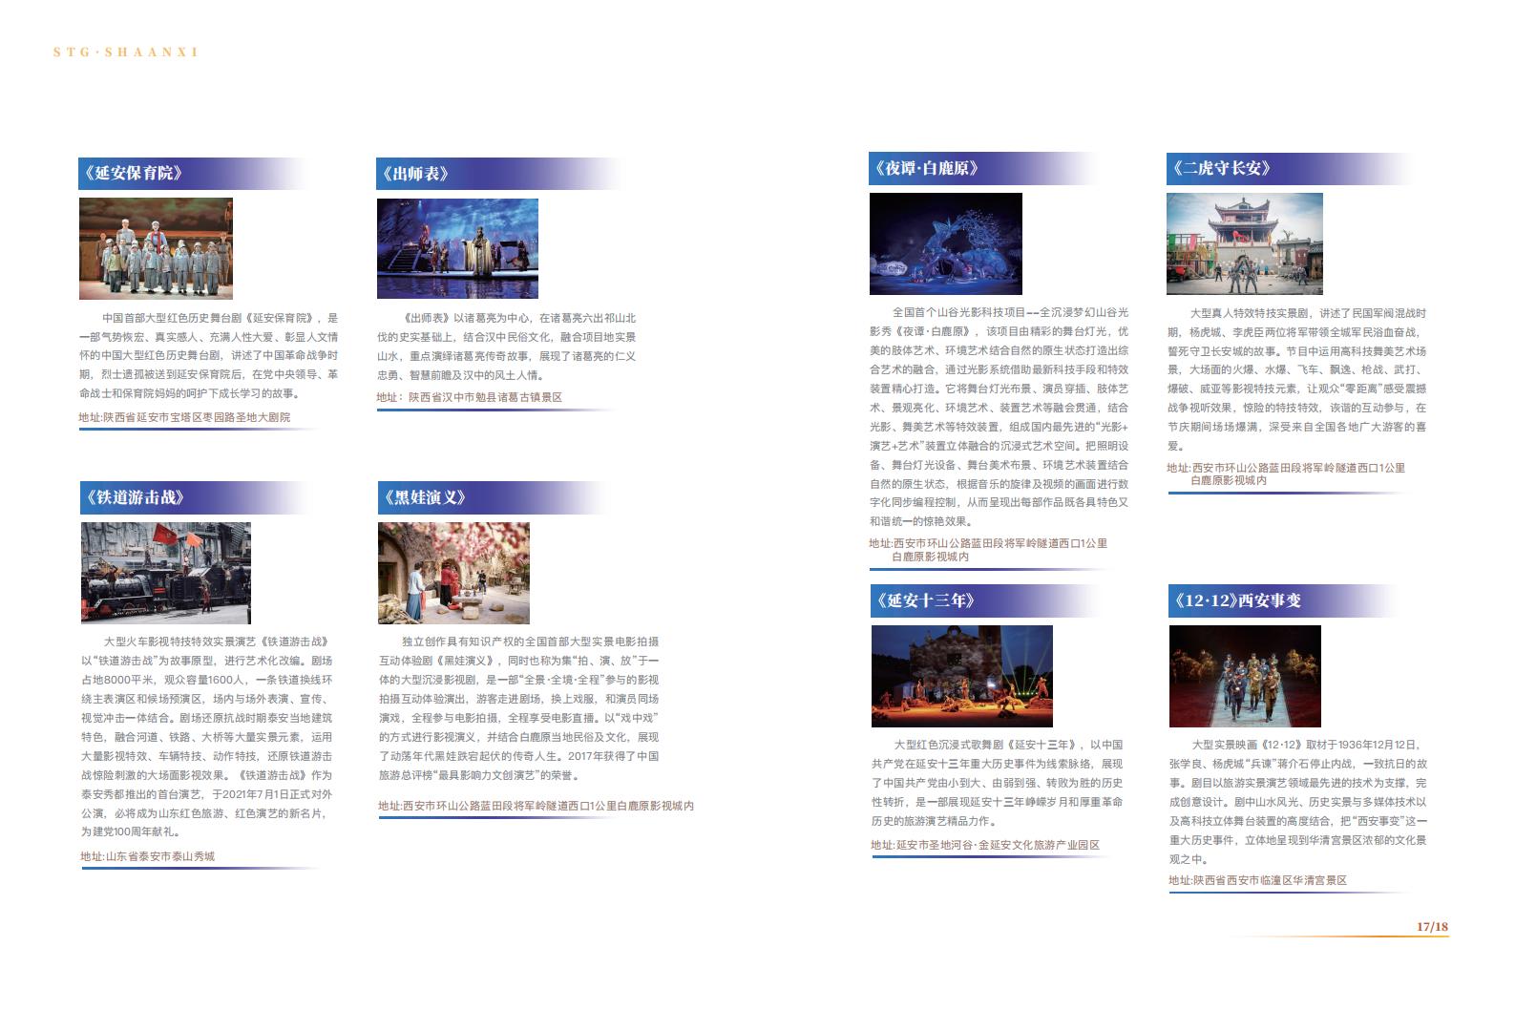Click the 《延安十三年》 title banner
Viewport: 1515px width, 1010px height.
click(x=988, y=600)
